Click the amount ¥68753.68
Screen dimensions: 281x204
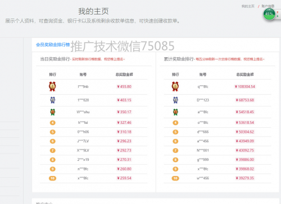tap(245, 100)
